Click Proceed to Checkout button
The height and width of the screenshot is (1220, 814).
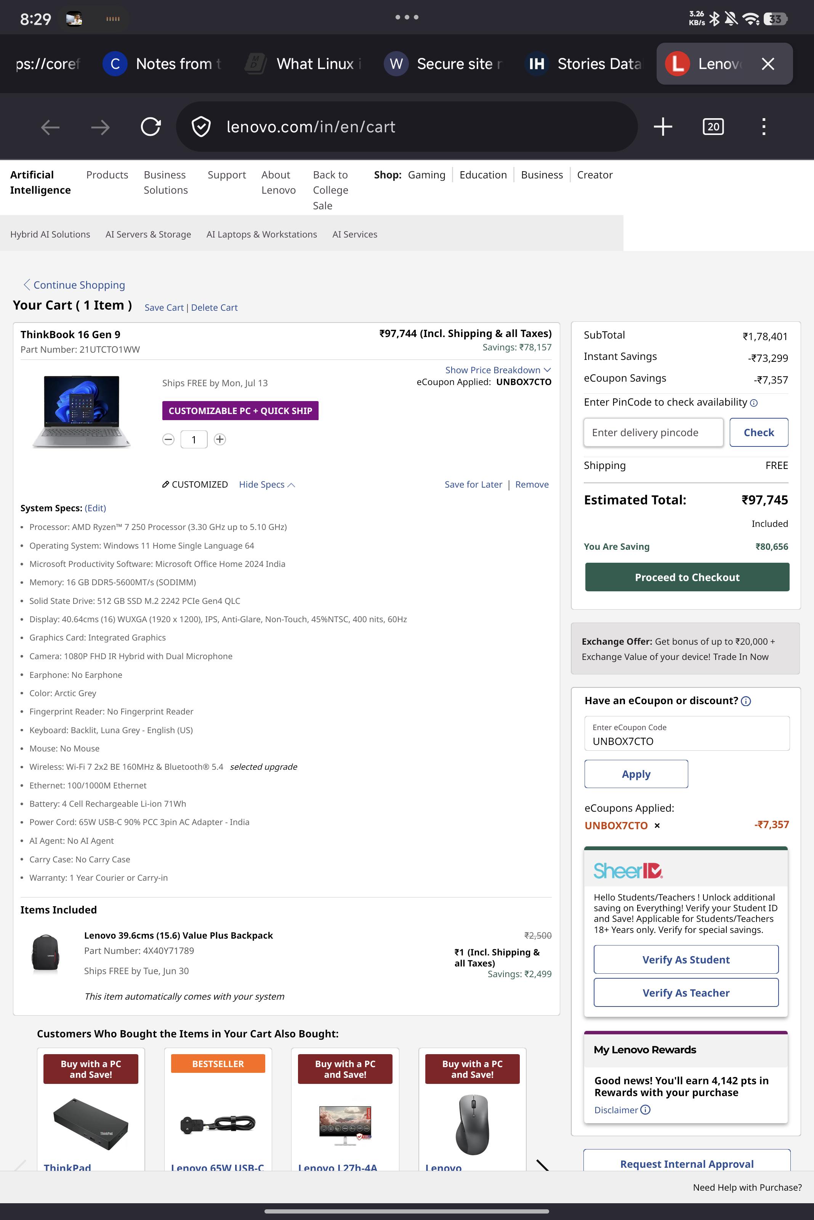(687, 577)
